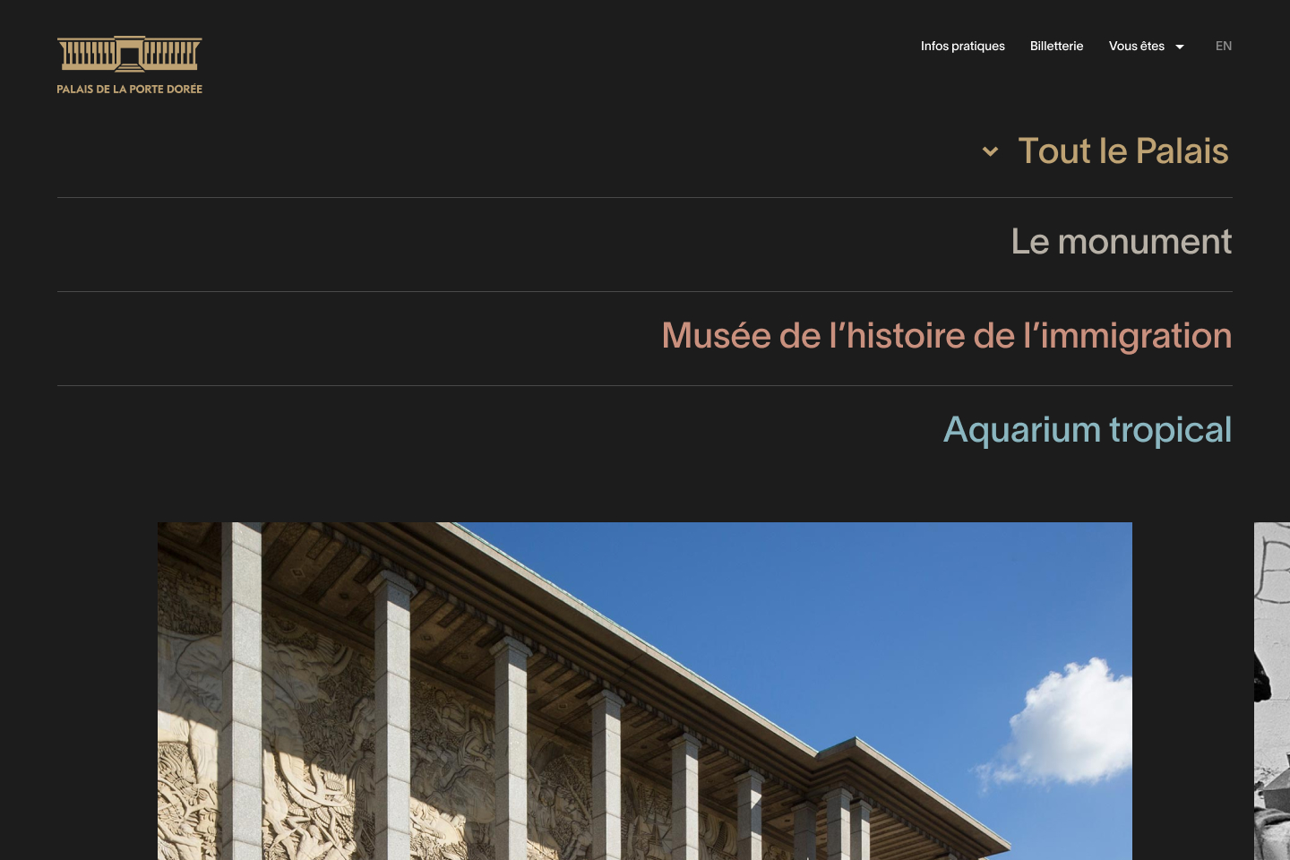Choose Le monument section
Image resolution: width=1290 pixels, height=860 pixels.
1122,242
